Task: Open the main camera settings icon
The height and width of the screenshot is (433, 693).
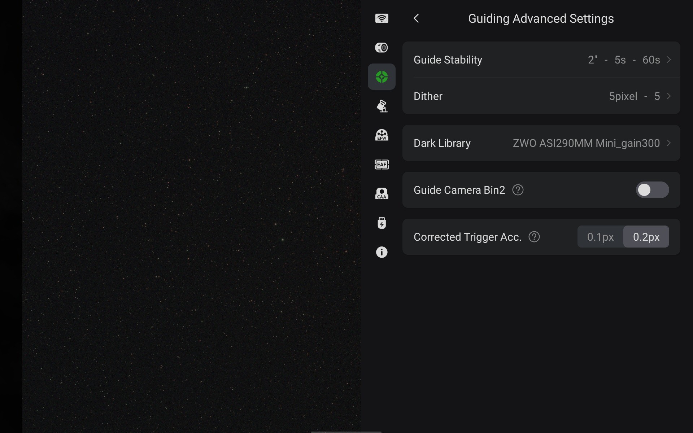Action: (x=382, y=48)
